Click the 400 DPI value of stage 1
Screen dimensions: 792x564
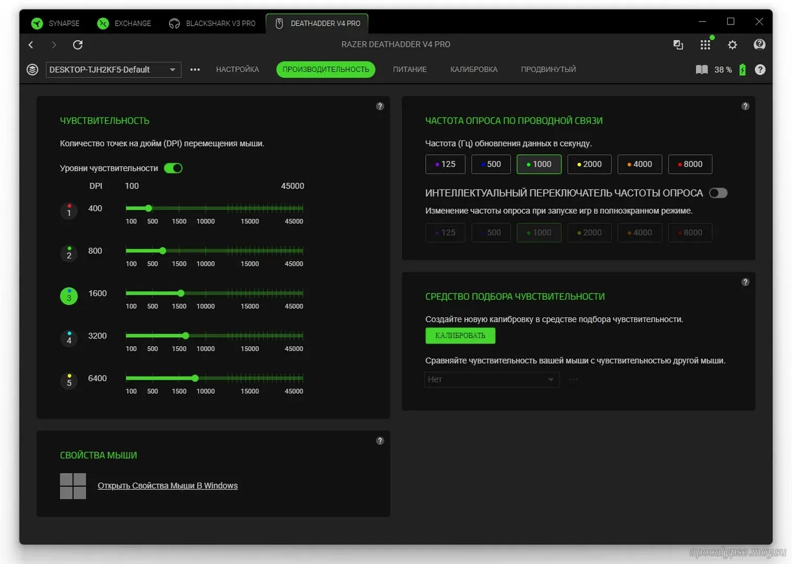pyautogui.click(x=95, y=208)
